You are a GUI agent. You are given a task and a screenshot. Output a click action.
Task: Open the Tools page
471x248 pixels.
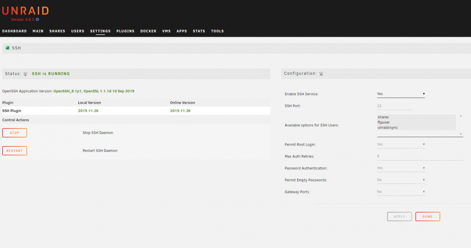point(217,31)
